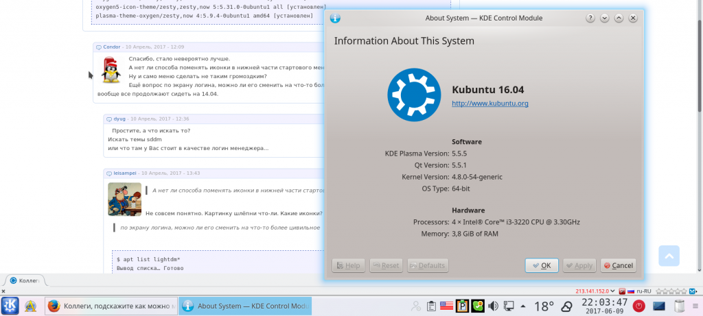Open the 'P' clipboard tray application
This screenshot has width=703, height=316.
click(462, 306)
